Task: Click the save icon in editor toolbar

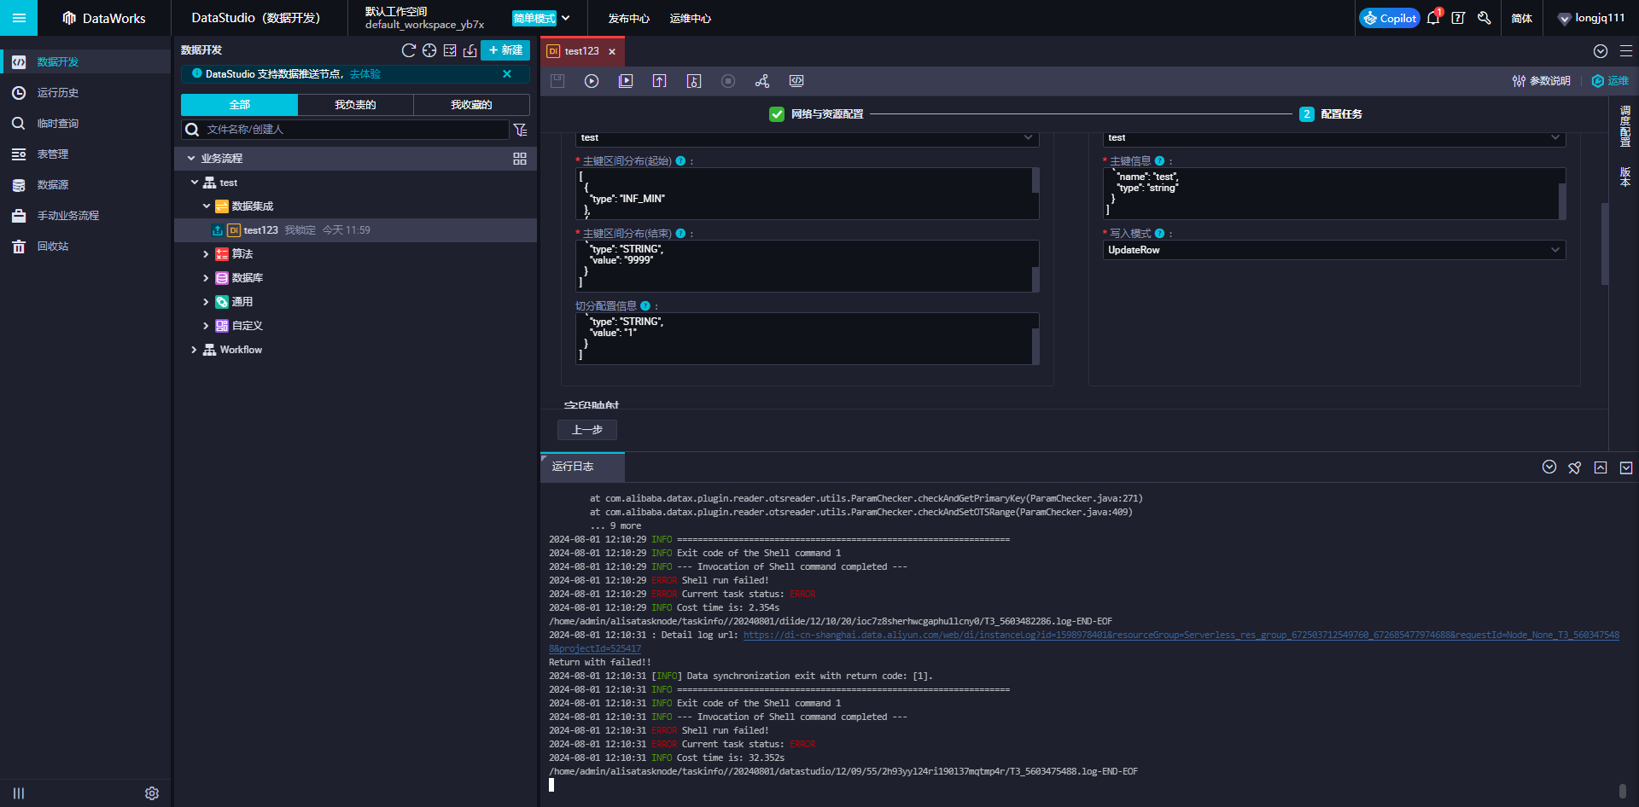Action: (557, 81)
